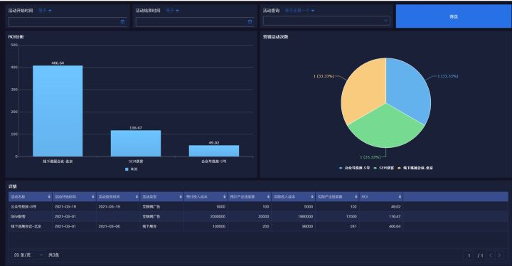The height and width of the screenshot is (266, 512).
Task: Sort table by 活动开始时间 column sort icon
Action: pyautogui.click(x=93, y=197)
